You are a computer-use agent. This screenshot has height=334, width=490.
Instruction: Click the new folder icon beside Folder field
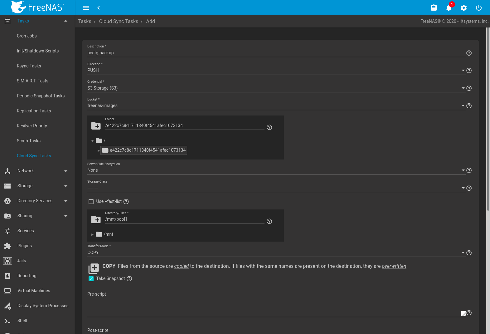(x=96, y=126)
